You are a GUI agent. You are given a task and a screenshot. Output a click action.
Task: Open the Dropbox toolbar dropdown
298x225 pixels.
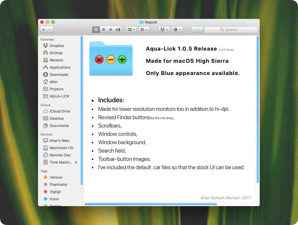[164, 29]
